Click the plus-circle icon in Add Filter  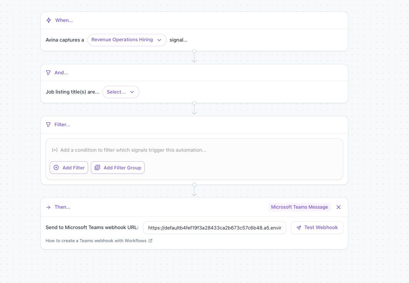[56, 167]
